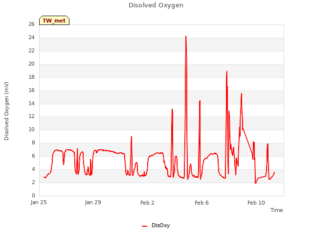Click the tallest spike peak near 24
The image size is (313, 235).
[x=186, y=36]
